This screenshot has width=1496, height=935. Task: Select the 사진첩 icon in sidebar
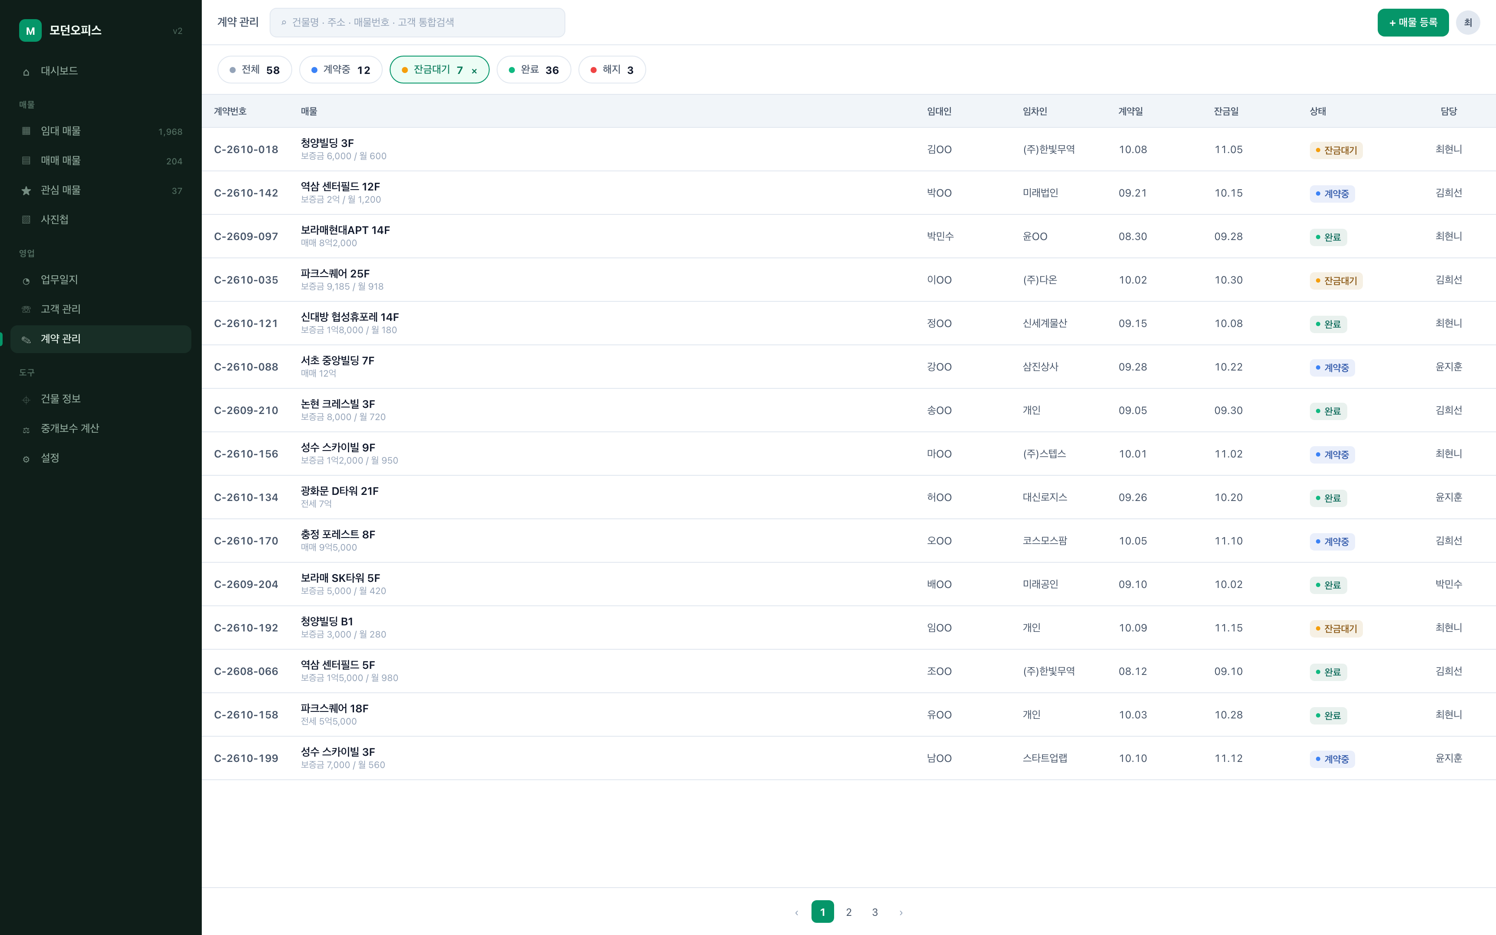26,220
